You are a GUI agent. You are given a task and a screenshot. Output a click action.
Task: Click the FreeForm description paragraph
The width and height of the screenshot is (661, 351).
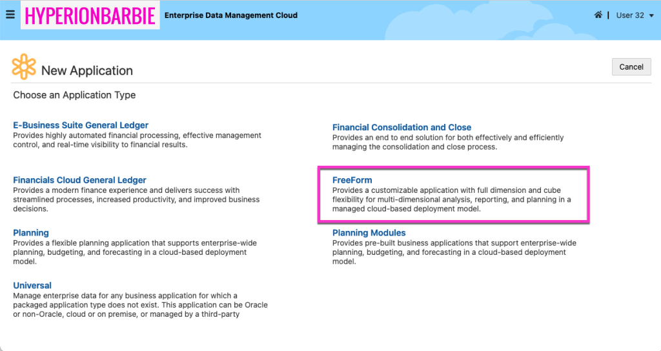(451, 199)
